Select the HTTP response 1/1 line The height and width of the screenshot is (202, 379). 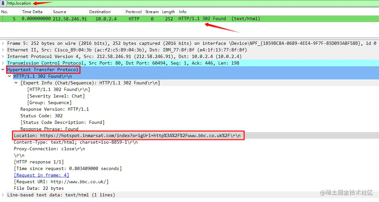pos(39,162)
